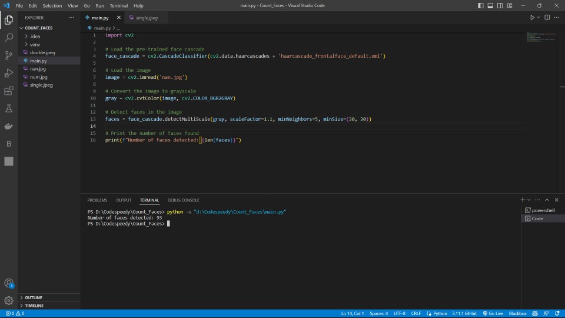Image resolution: width=565 pixels, height=318 pixels.
Task: Open the terminal launch profile dropdown
Action: (529, 200)
